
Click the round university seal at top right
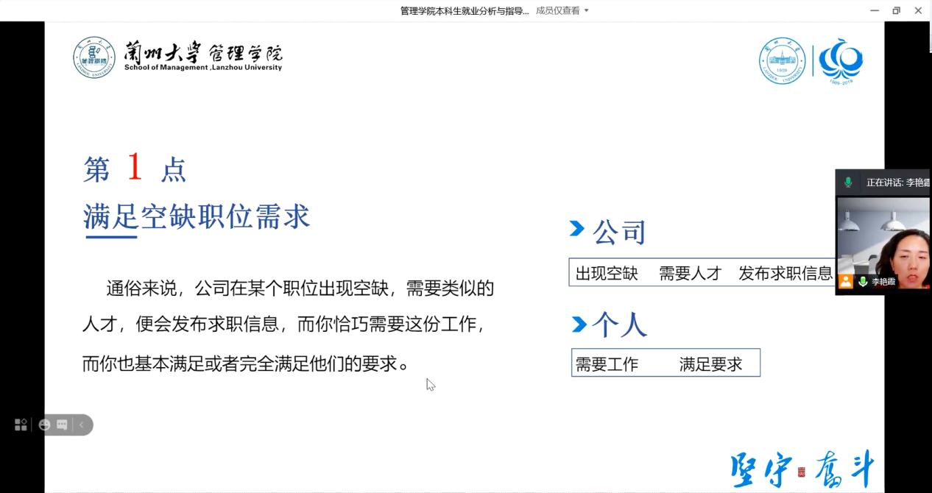[782, 61]
